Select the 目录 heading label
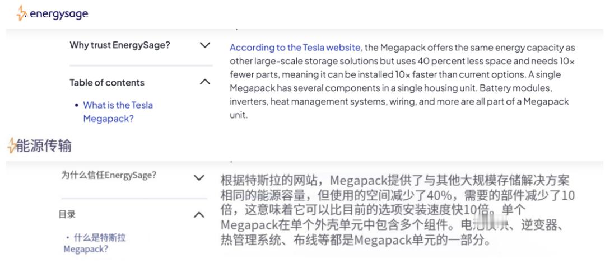 coord(67,214)
